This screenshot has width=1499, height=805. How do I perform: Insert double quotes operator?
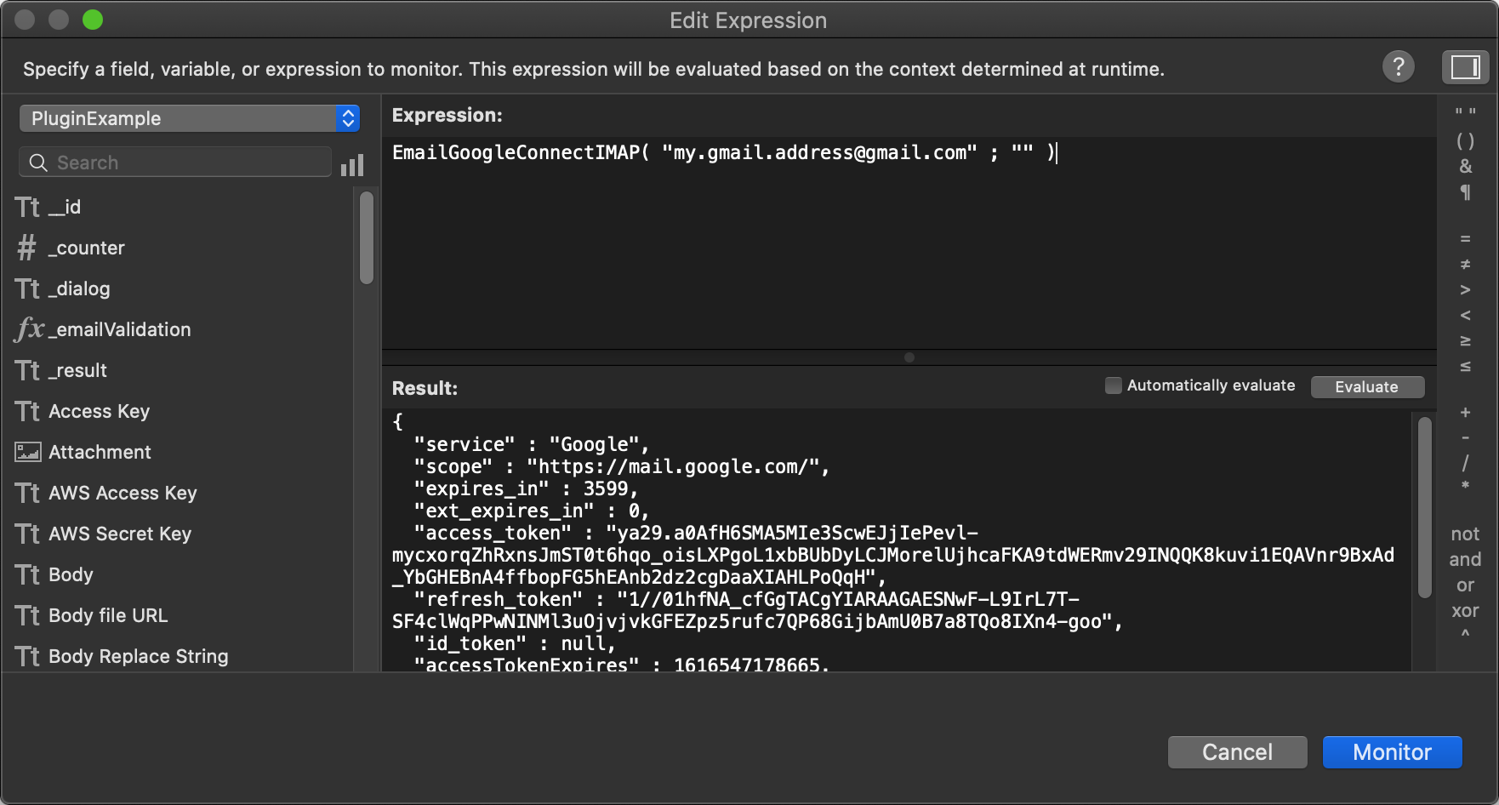(x=1465, y=114)
